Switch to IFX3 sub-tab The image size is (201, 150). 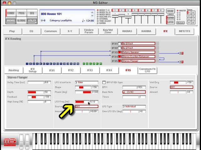[x=90, y=70]
